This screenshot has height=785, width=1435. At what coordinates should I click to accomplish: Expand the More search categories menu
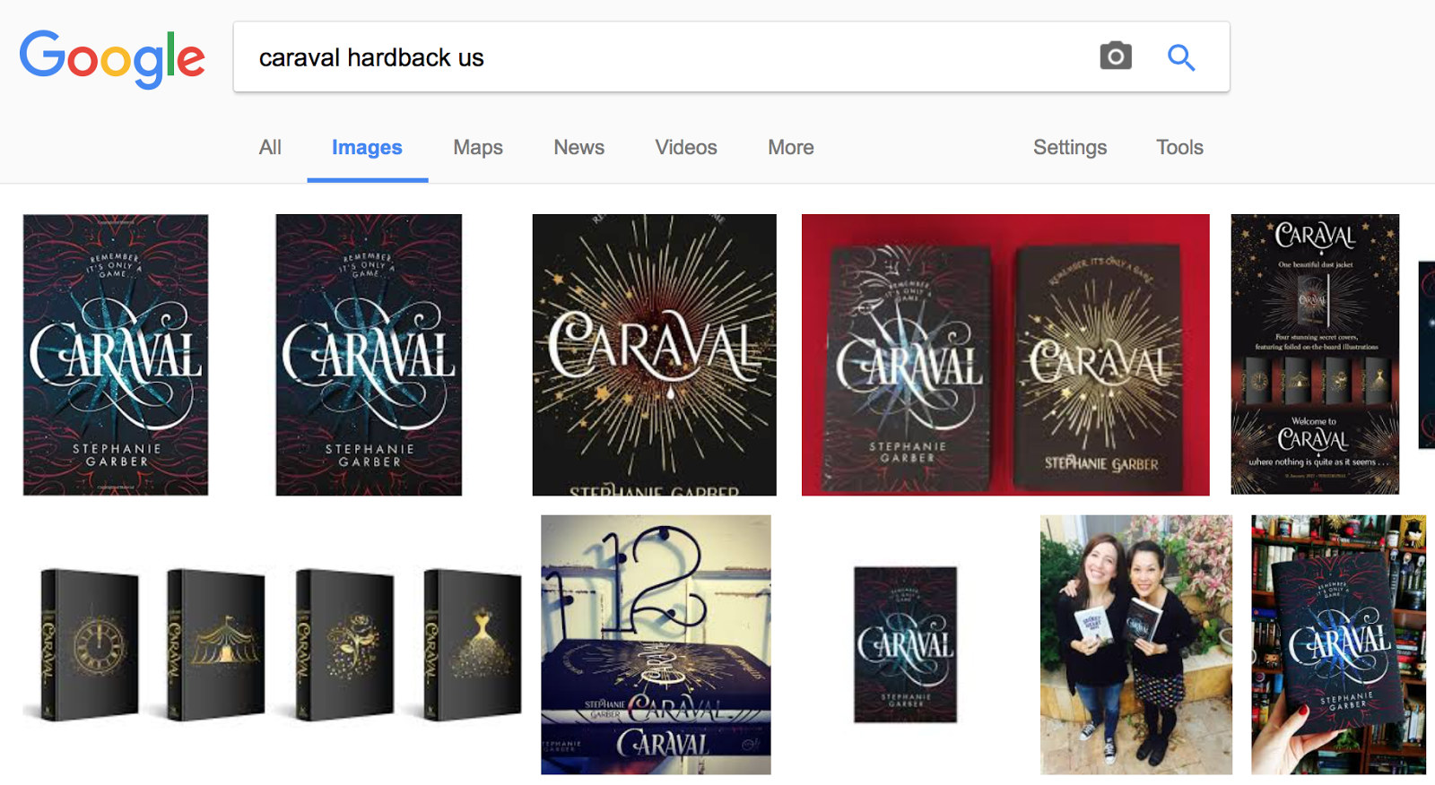(x=791, y=147)
